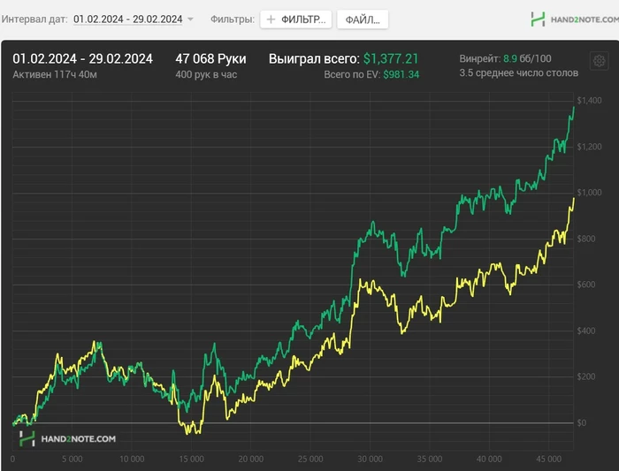The height and width of the screenshot is (471, 619).
Task: Click the 'Интервал дат:' label
Action: (x=34, y=19)
